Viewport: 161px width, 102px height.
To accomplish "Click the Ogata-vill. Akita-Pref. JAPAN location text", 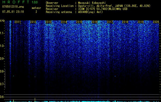I will [x=114, y=6].
